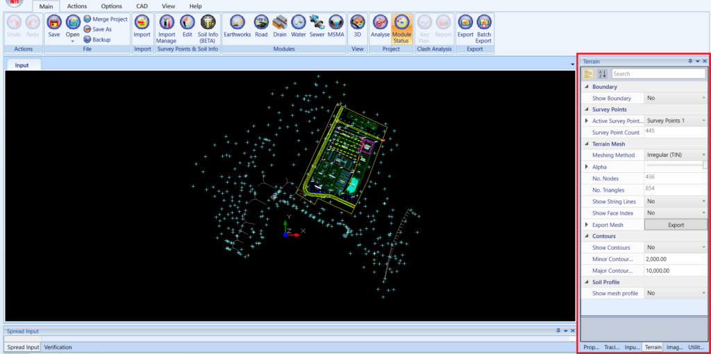This screenshot has height=354, width=711.
Task: Collapse the Contours section
Action: [587, 236]
